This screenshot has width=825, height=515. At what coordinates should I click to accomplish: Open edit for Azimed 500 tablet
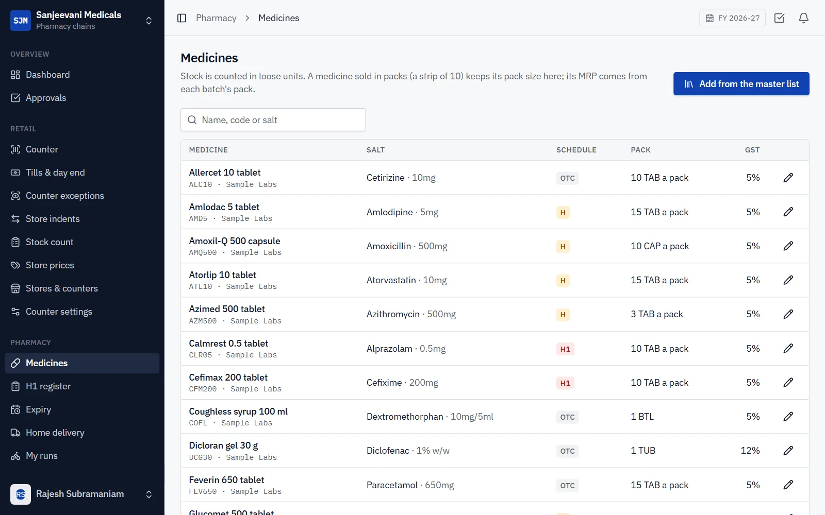point(788,314)
